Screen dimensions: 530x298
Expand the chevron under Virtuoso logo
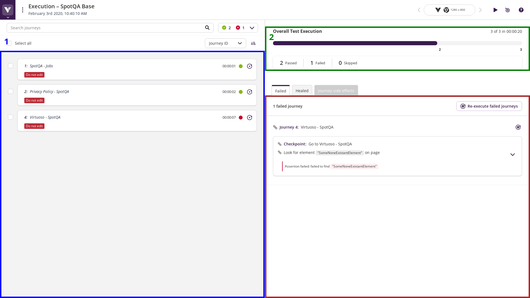(x=8, y=17)
